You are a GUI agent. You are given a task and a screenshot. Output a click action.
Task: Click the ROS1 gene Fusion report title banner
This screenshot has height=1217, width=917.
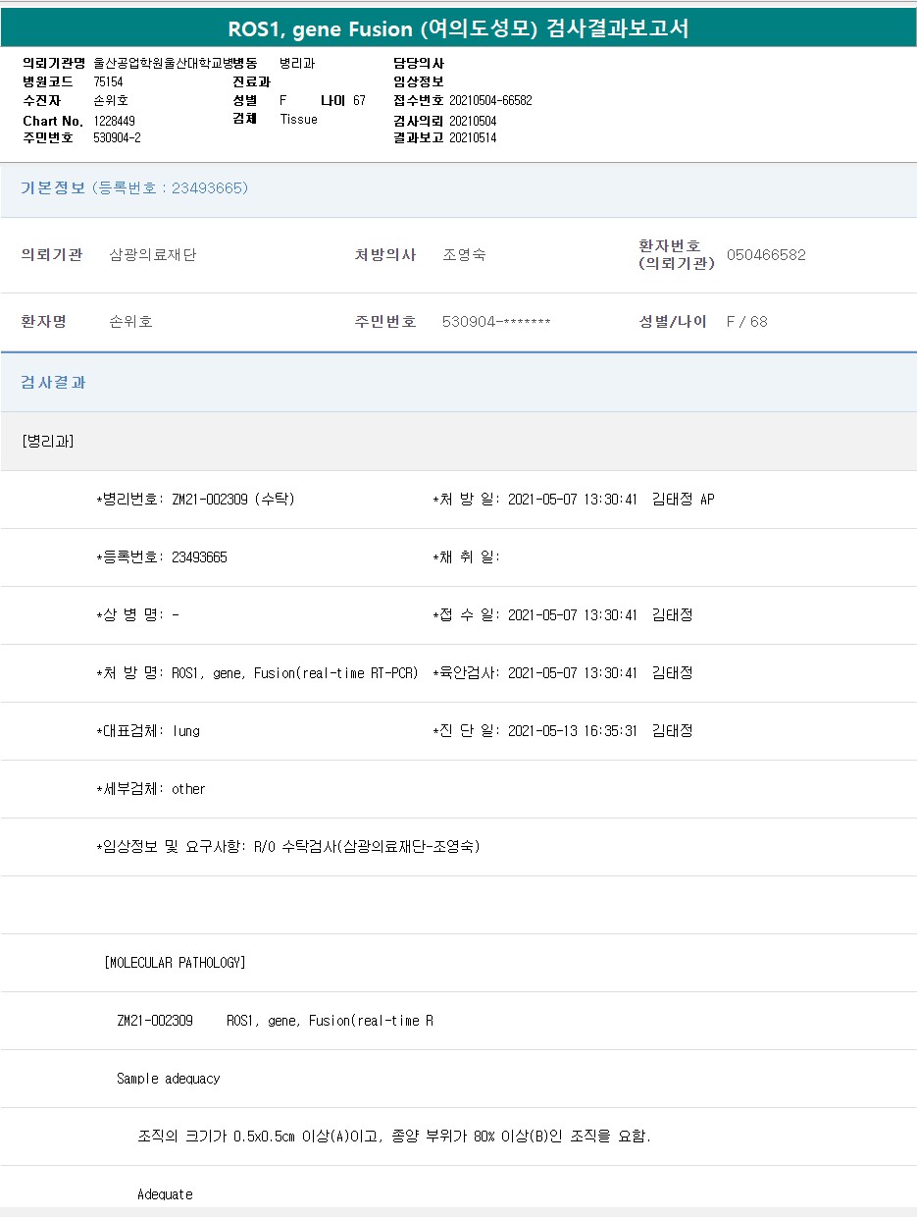click(x=458, y=28)
